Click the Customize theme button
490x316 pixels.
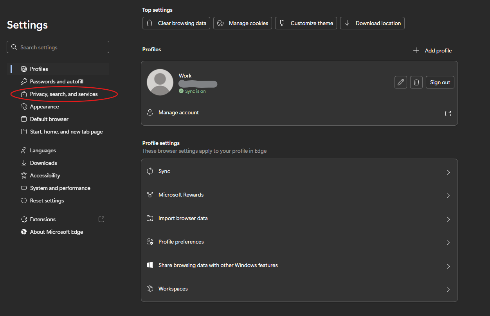coord(306,23)
